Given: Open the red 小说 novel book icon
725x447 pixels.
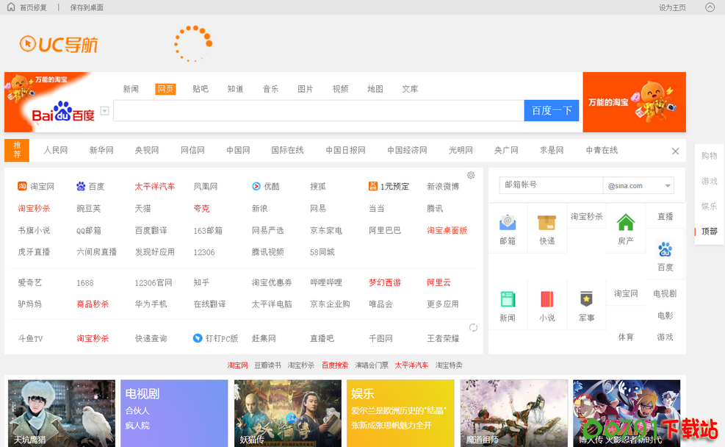Looking at the screenshot, I should (x=547, y=298).
